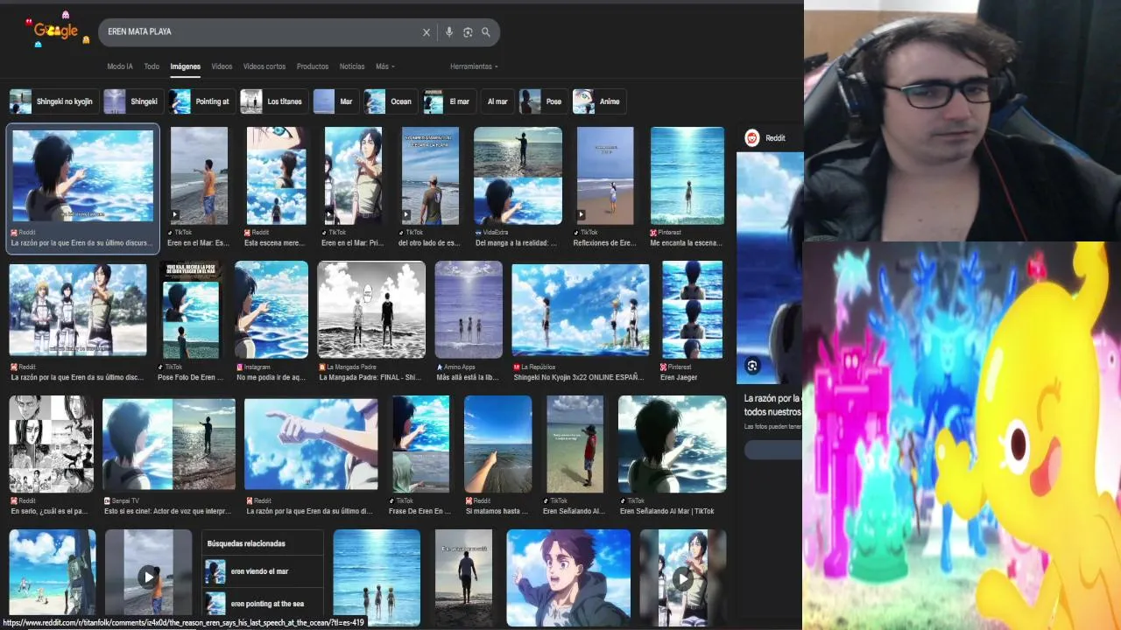Click the magnifying glass search icon

point(486,32)
